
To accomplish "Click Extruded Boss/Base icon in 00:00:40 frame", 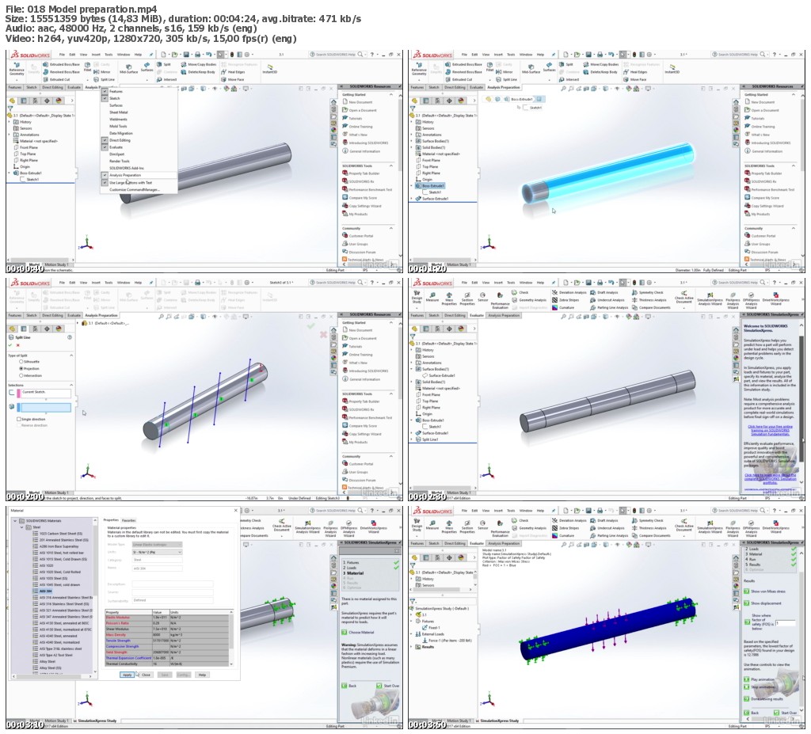I will click(x=46, y=65).
